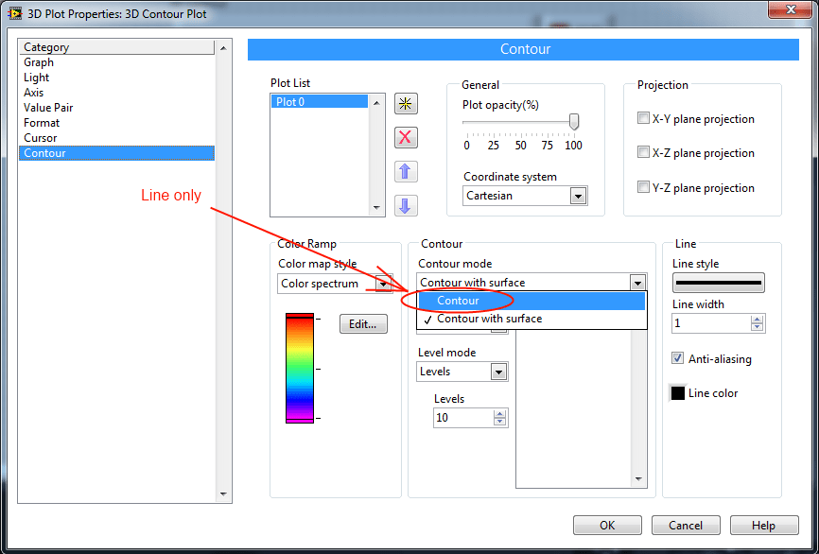Viewport: 819px width, 554px height.
Task: Open the Color map style dropdown
Action: click(384, 284)
